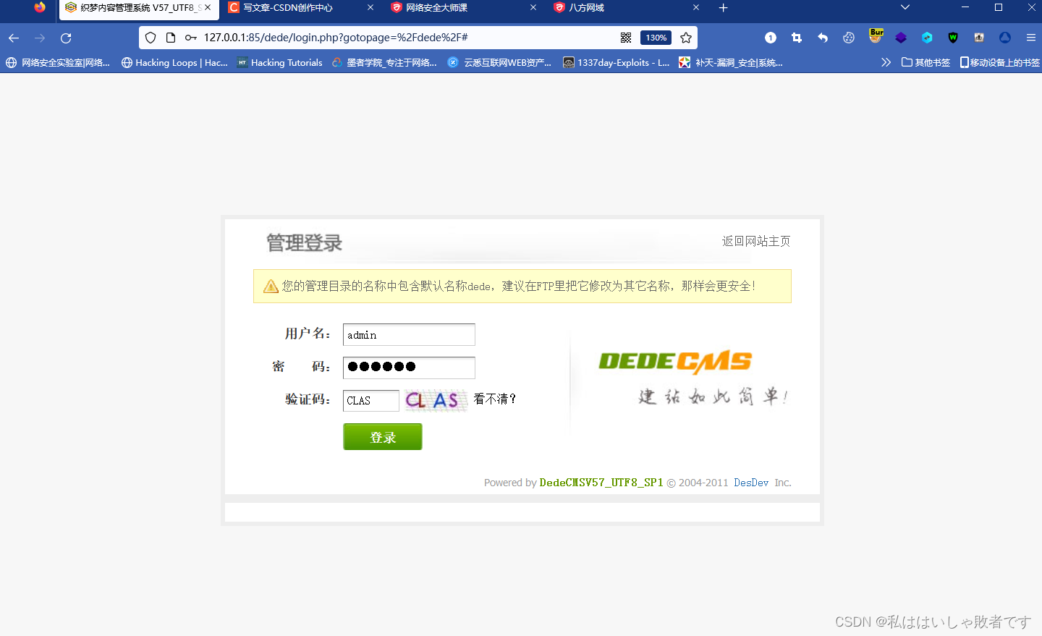
Task: Open the numbered notification extension icon
Action: click(771, 38)
